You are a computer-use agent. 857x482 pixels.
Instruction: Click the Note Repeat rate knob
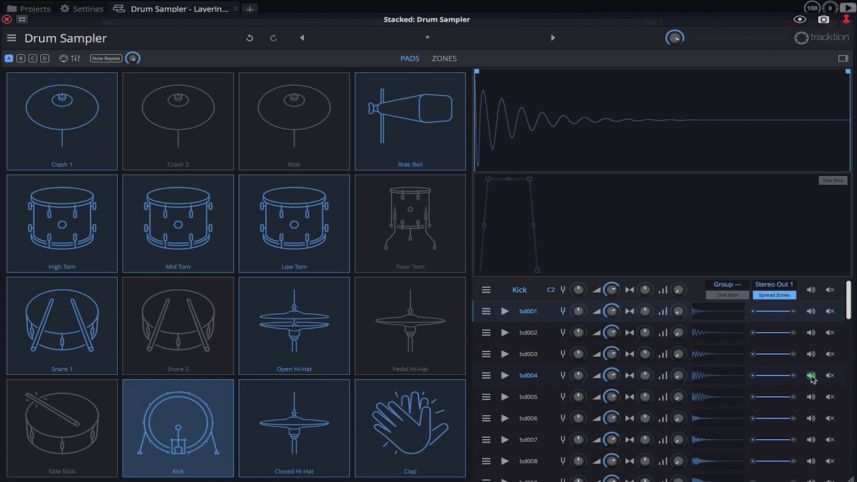click(x=133, y=58)
